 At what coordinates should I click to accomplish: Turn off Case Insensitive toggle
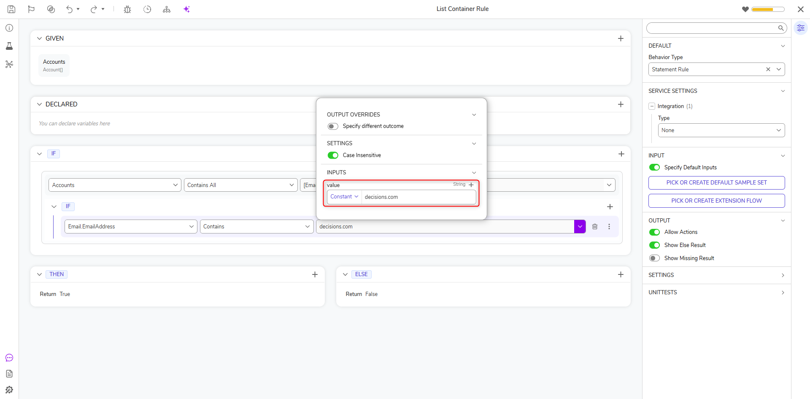tap(333, 155)
